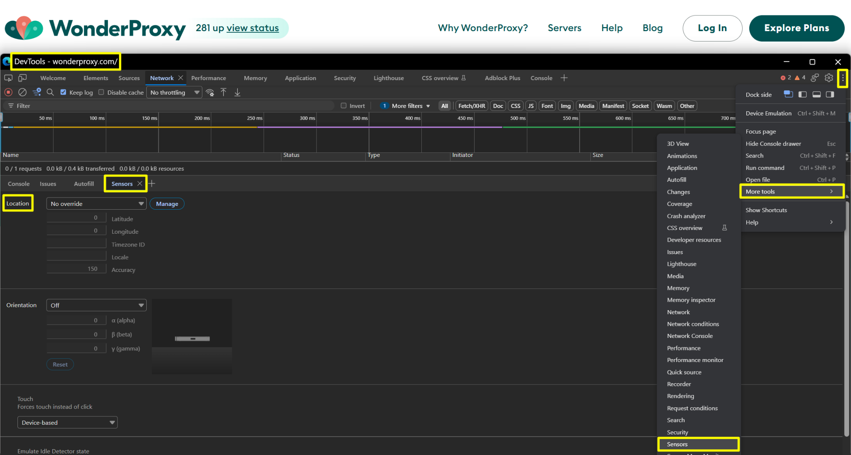Viewport: 851px width, 455px height.
Task: Click the Log In button
Action: point(712,28)
